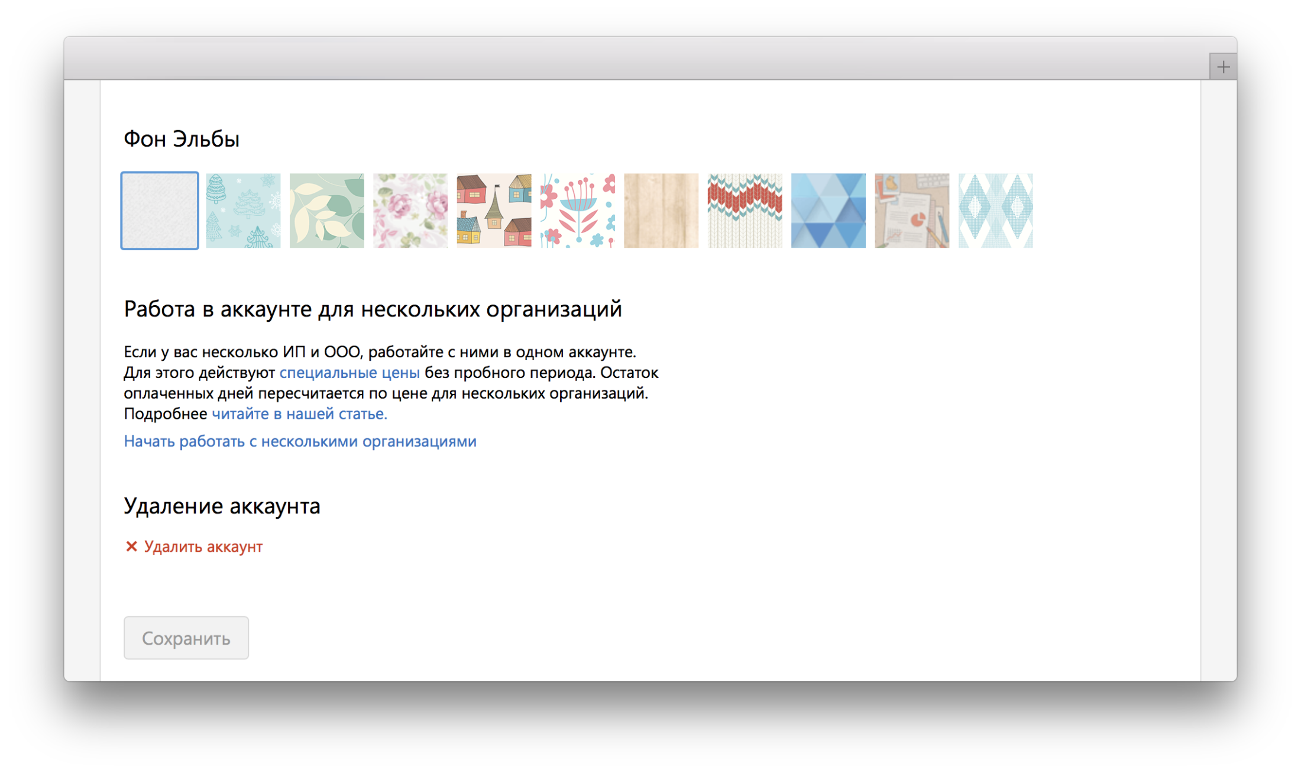Select the light wood planks background
Image resolution: width=1301 pixels, height=773 pixels.
tap(661, 211)
